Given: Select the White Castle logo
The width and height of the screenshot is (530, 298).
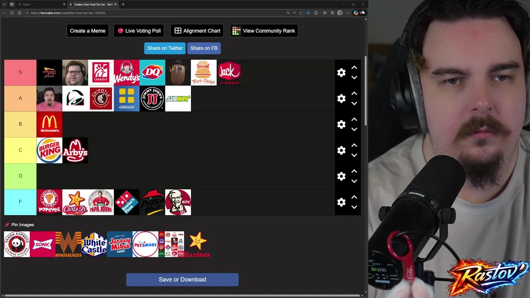Looking at the screenshot, I should point(94,244).
